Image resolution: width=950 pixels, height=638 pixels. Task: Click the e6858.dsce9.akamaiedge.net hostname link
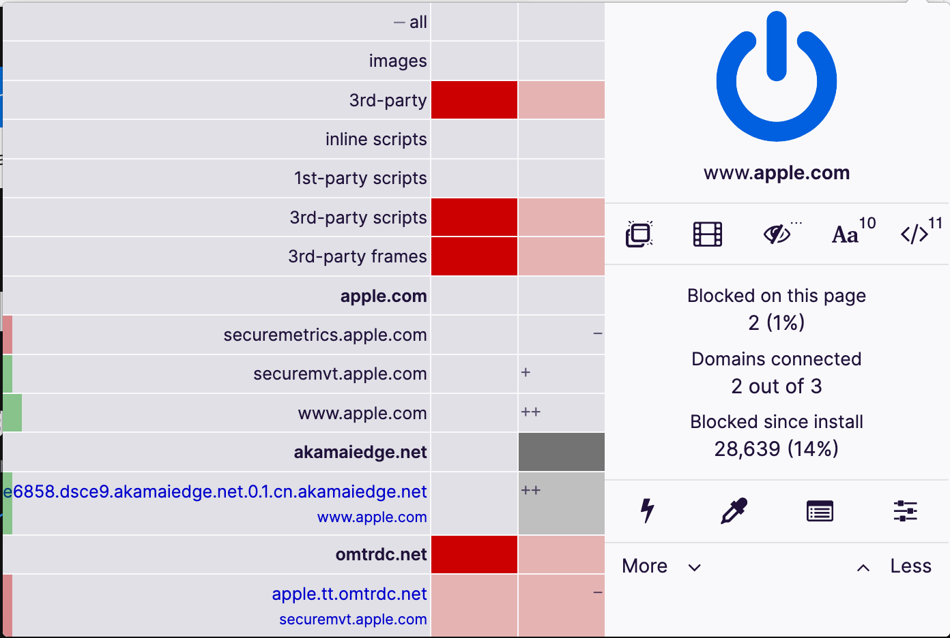[216, 491]
